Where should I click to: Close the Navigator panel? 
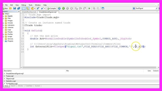coord(19,11)
